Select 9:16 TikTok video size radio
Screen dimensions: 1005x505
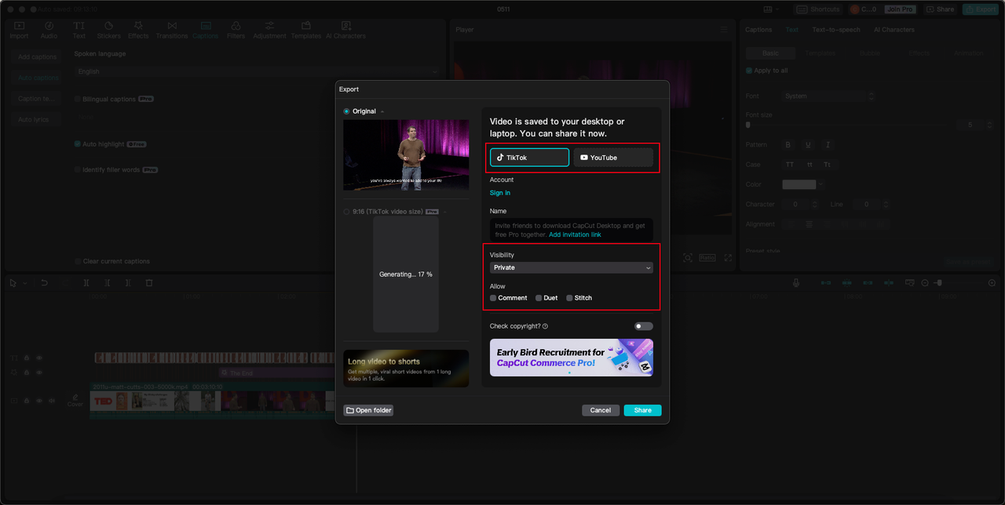click(346, 212)
